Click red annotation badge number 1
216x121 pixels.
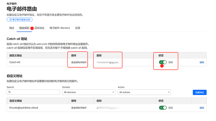coord(32,28)
